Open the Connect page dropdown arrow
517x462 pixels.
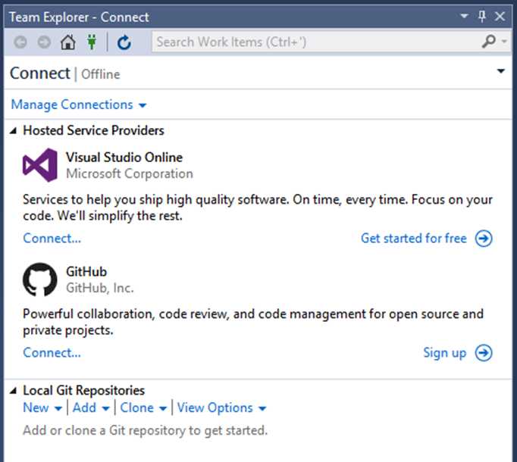click(x=501, y=71)
